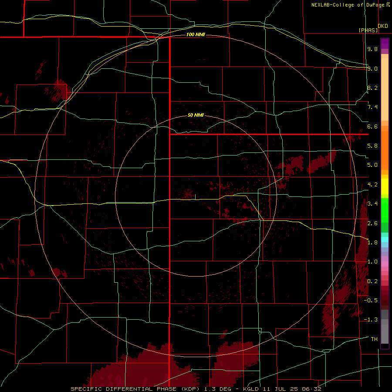This screenshot has height=392, width=392.
Task: Click the bright orange segment of the color bar
Action: click(x=385, y=150)
